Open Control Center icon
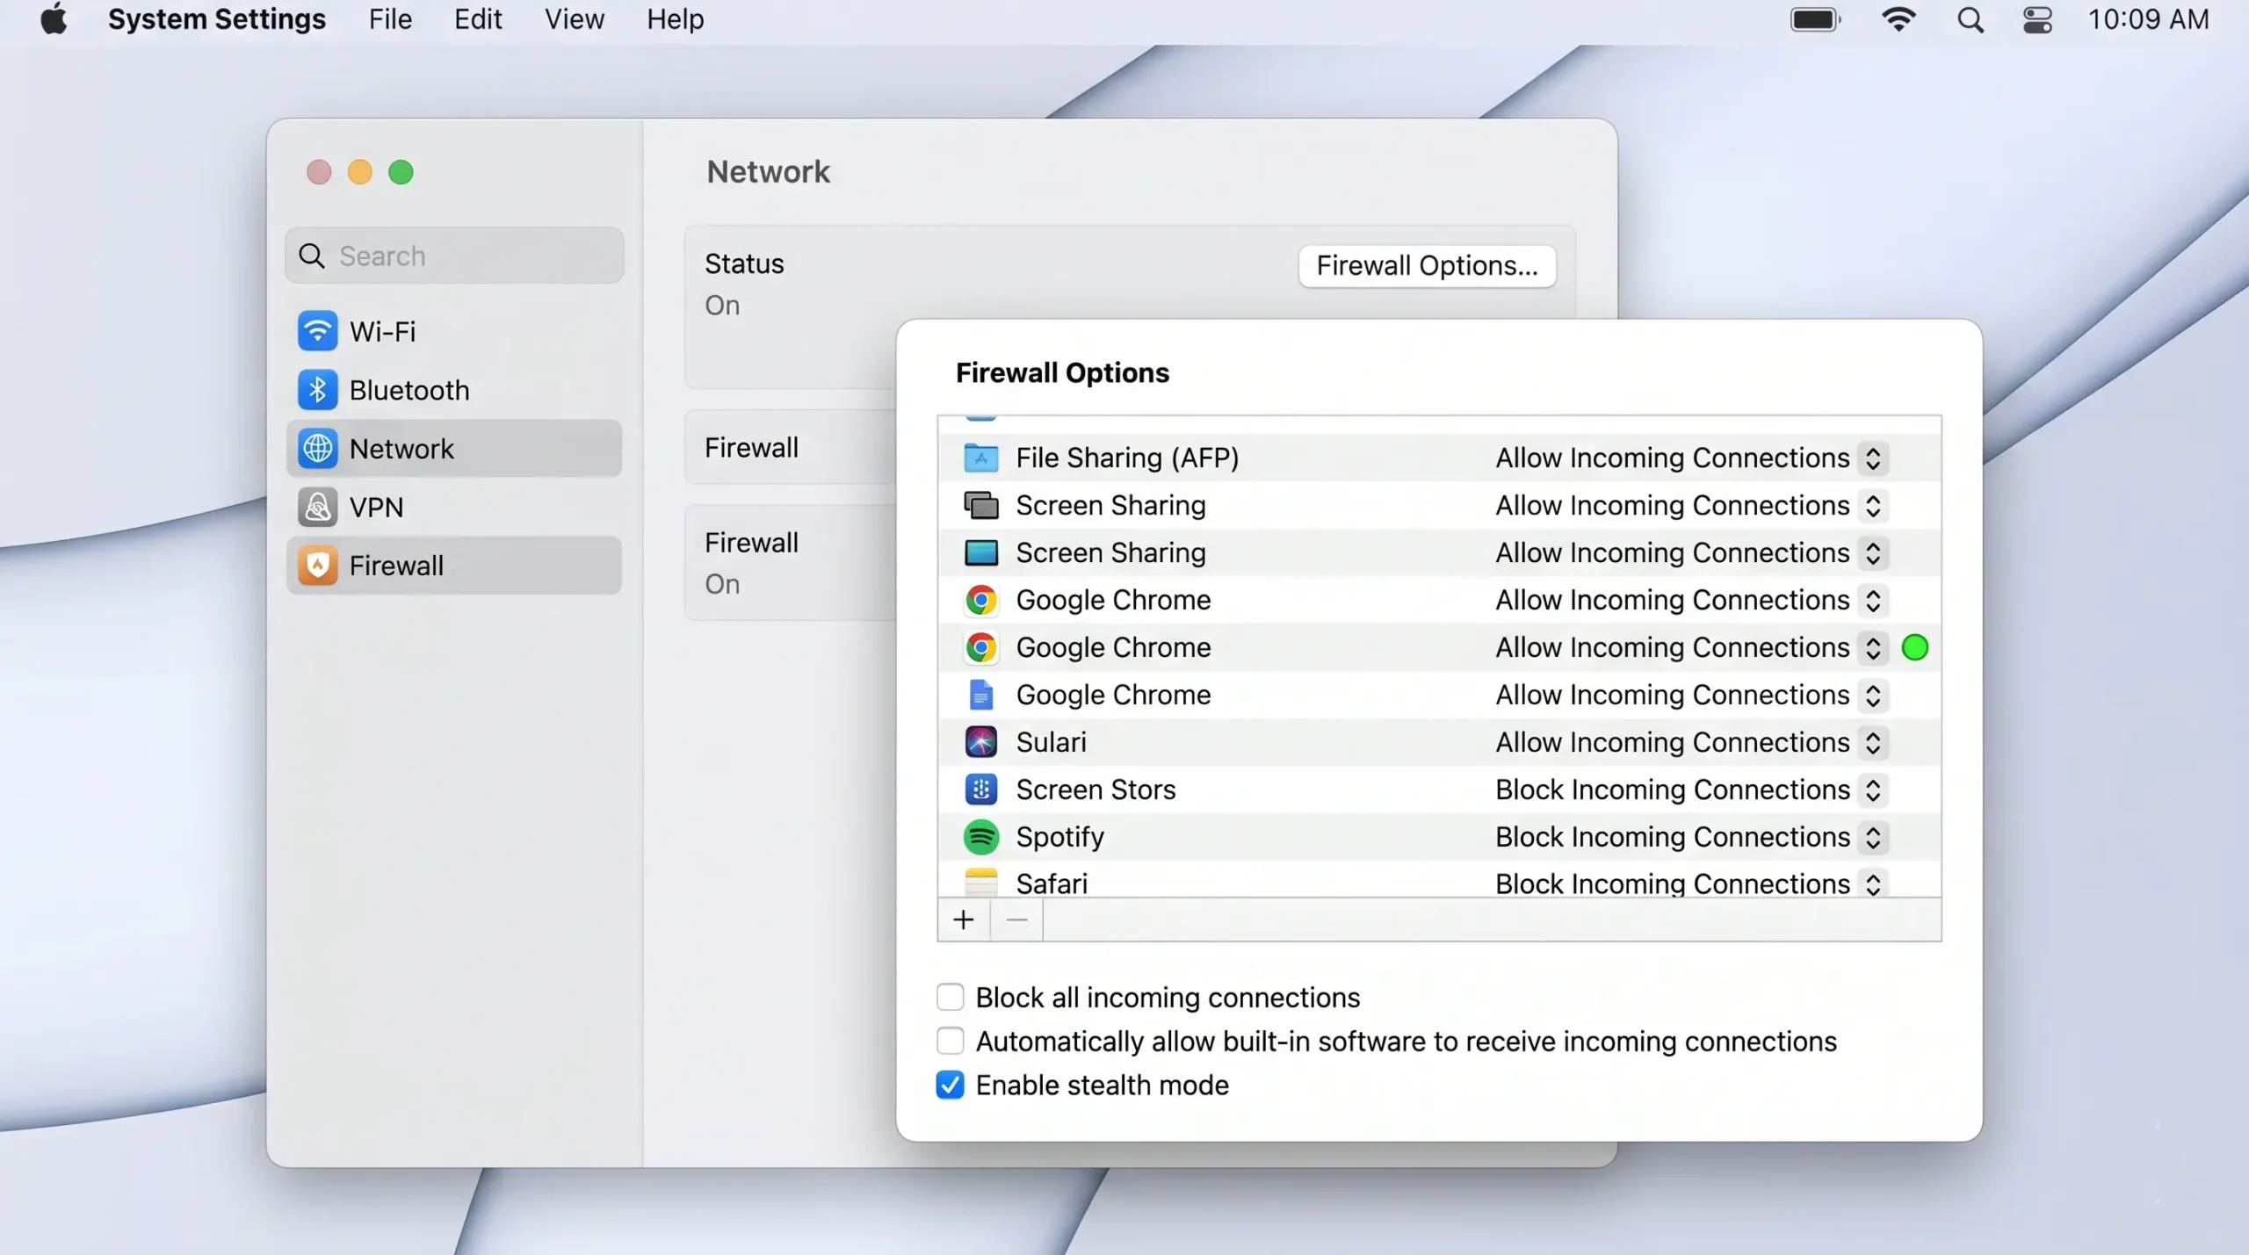Image resolution: width=2249 pixels, height=1255 pixels. pyautogui.click(x=2037, y=19)
